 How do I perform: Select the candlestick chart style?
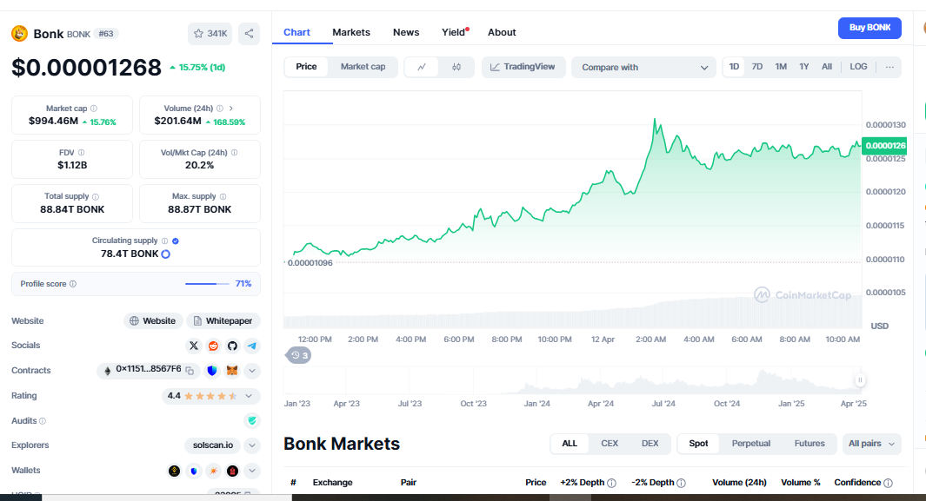pyautogui.click(x=456, y=67)
